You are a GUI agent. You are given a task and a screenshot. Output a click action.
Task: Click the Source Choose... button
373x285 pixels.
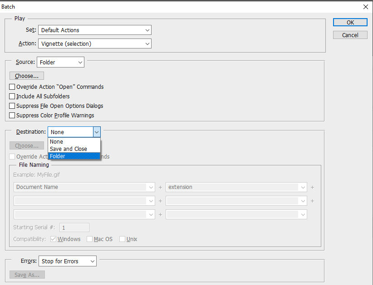27,76
